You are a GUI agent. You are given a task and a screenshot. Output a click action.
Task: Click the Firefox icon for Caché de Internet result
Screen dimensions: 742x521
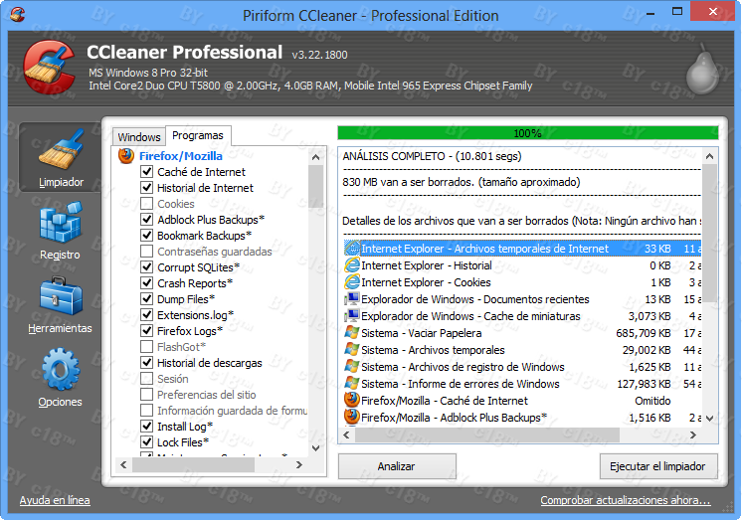(x=352, y=401)
